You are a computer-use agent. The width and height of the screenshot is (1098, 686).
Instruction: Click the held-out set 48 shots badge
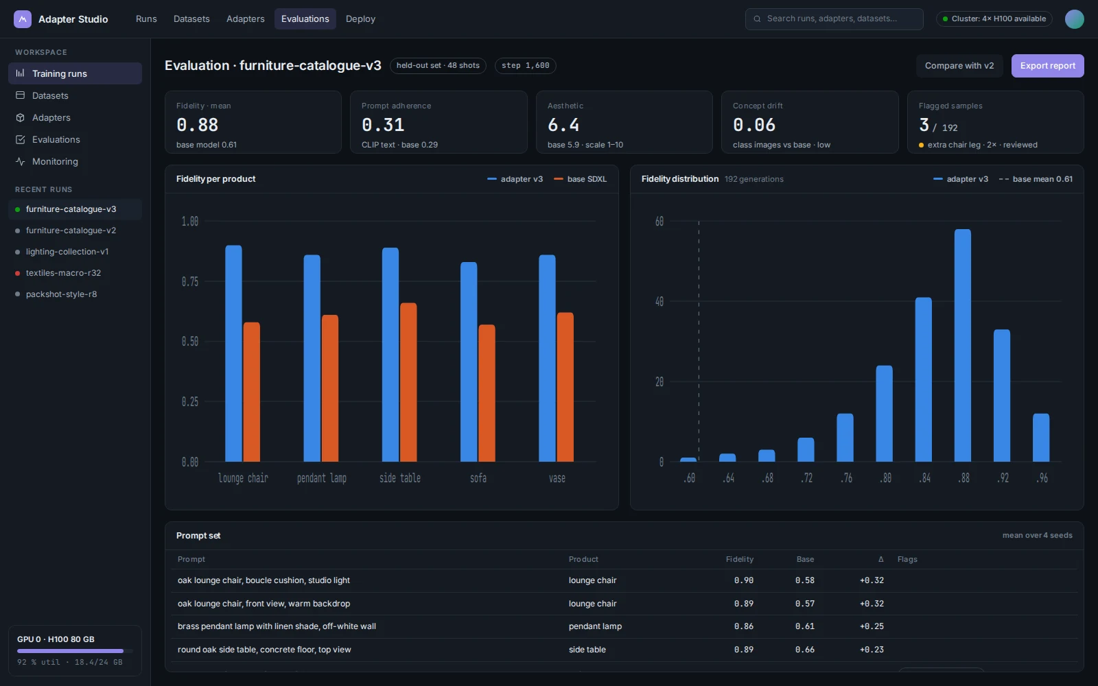pyautogui.click(x=438, y=66)
